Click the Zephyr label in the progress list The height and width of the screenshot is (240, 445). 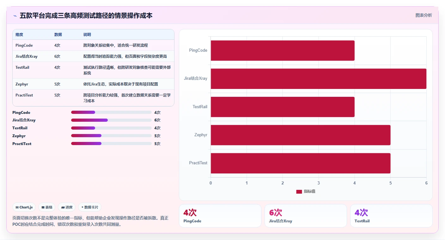(x=19, y=136)
